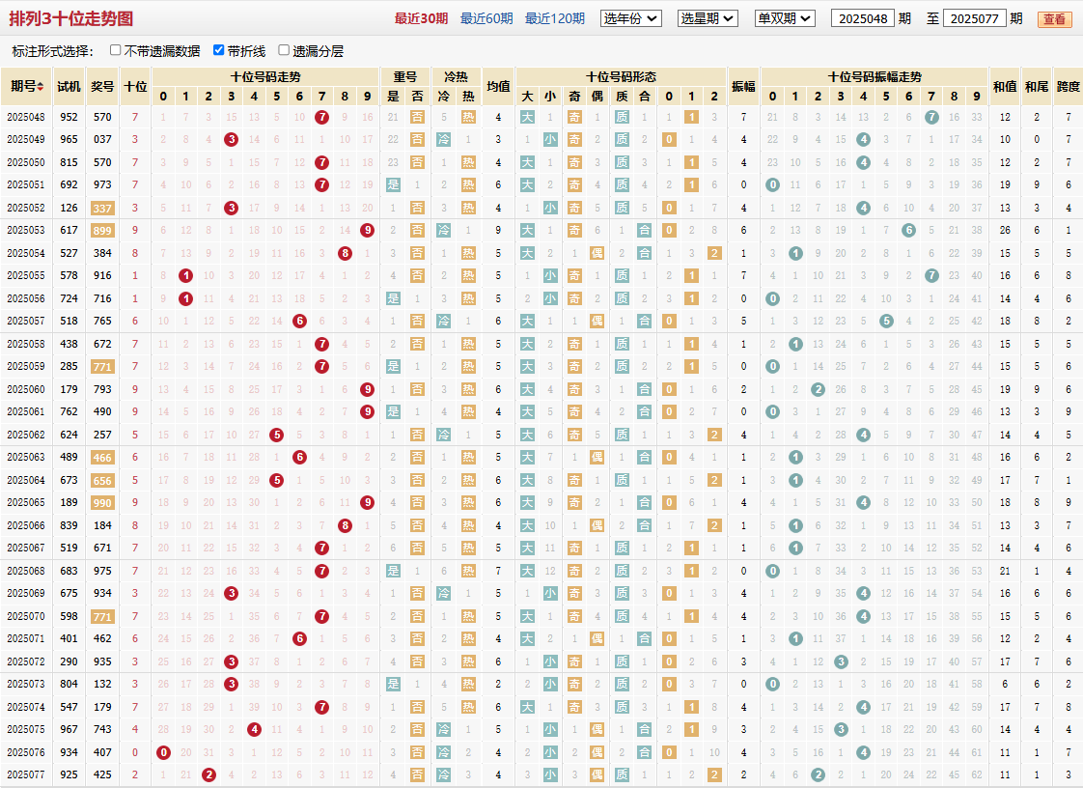Click the 和值 column header
The width and height of the screenshot is (1083, 788).
tap(1005, 86)
